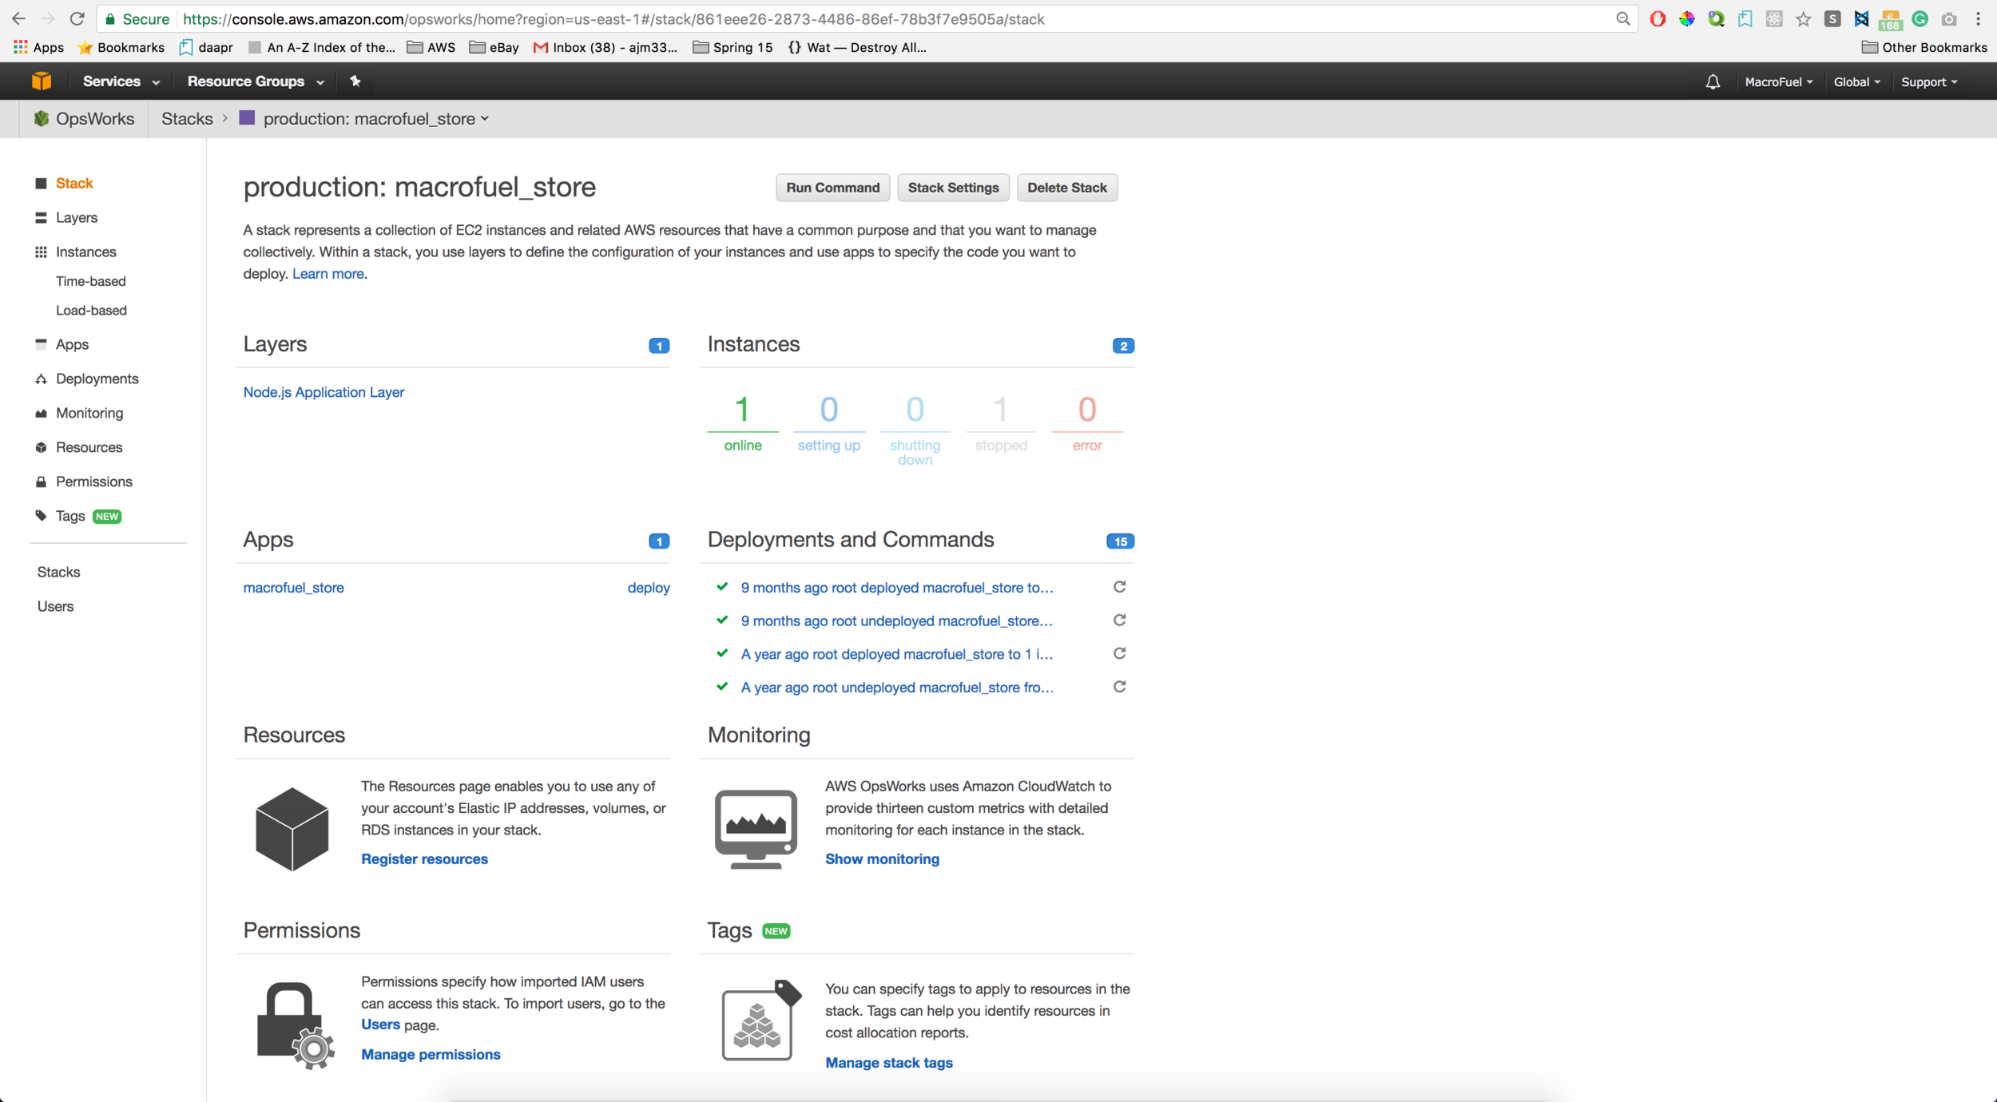Open Tags in the sidebar
Viewport: 1997px width, 1102px height.
tap(70, 516)
